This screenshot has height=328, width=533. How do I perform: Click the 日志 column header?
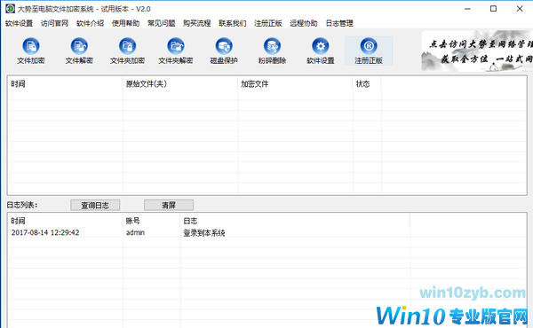(295, 221)
